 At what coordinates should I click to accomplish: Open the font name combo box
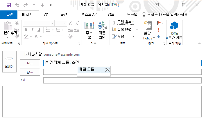coord(39,23)
